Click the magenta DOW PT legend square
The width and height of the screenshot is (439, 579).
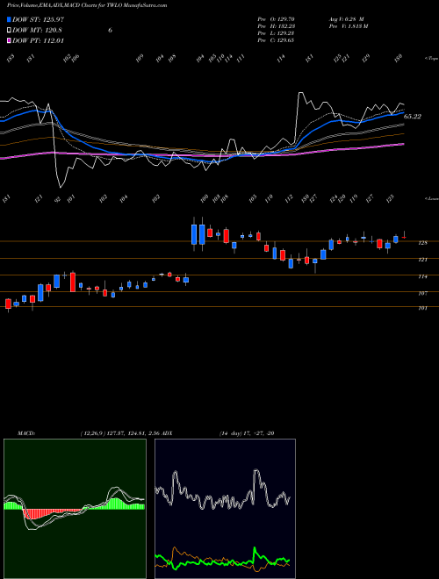[9, 40]
